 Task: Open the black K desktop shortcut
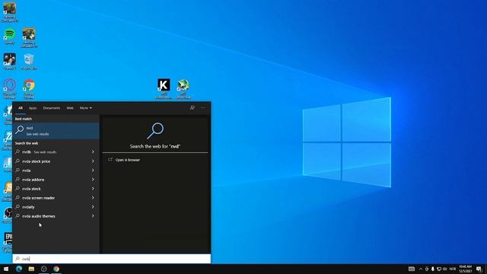point(164,88)
